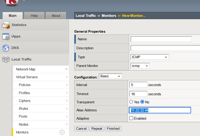The image size is (200, 136).
Task: Switch to the About tab
Action: (x=56, y=15)
